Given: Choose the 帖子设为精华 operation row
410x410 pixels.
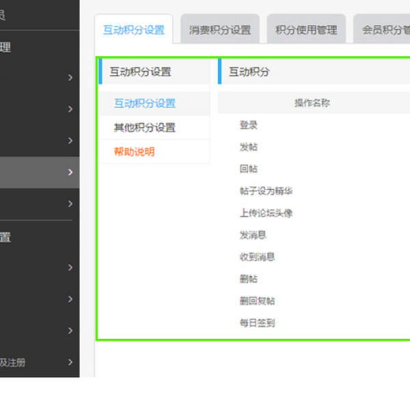Looking at the screenshot, I should (x=266, y=191).
